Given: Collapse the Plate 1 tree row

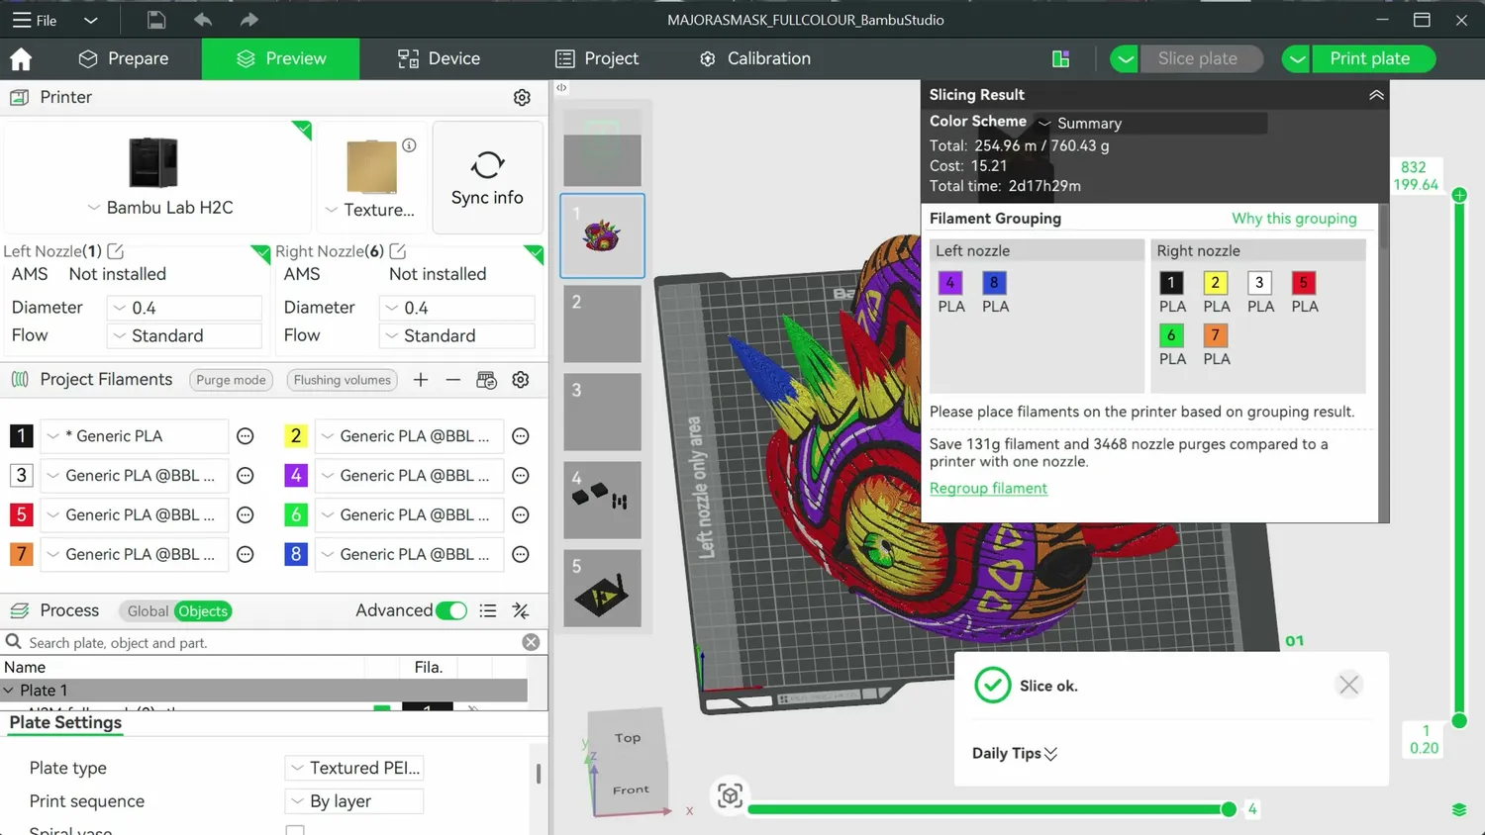Looking at the screenshot, I should (x=9, y=691).
